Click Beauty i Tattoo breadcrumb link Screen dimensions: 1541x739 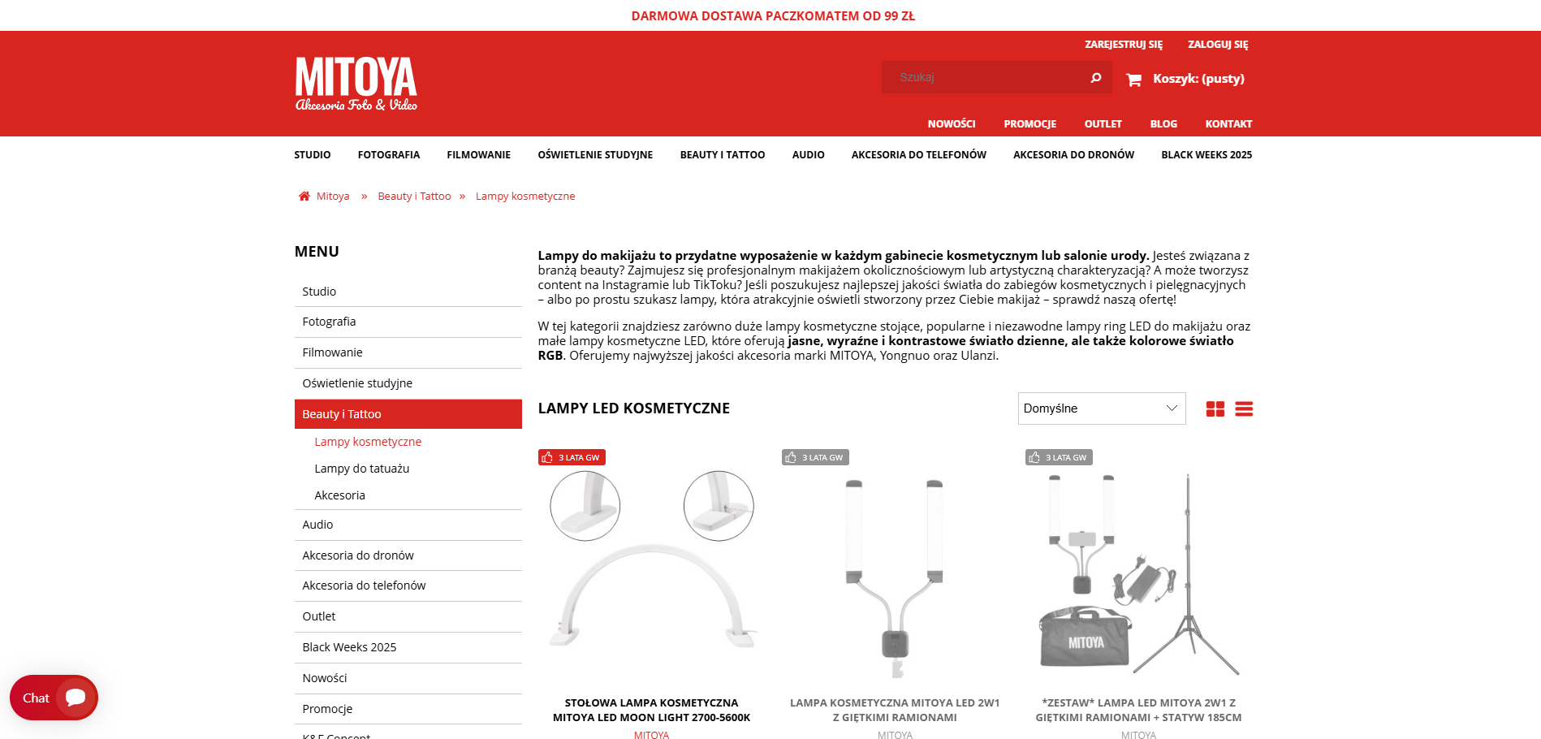(x=414, y=197)
